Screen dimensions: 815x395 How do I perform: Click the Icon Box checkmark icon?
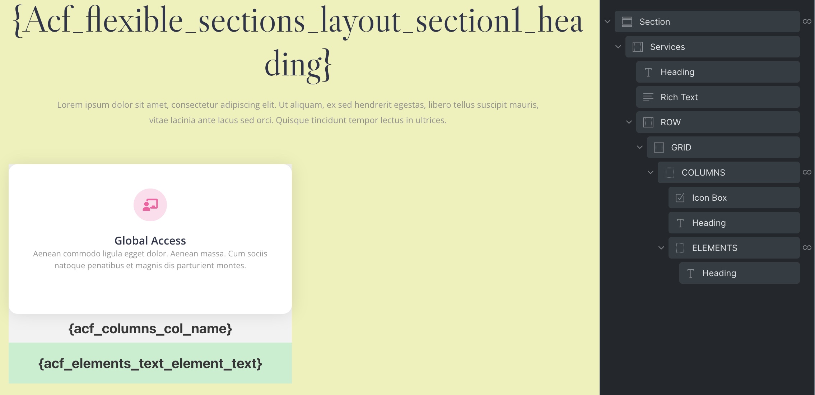(680, 197)
